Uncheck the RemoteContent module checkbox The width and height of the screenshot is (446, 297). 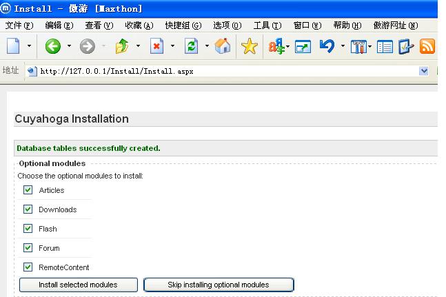(x=28, y=267)
